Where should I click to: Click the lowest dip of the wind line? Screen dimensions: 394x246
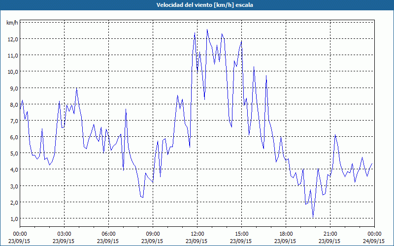tap(313, 216)
